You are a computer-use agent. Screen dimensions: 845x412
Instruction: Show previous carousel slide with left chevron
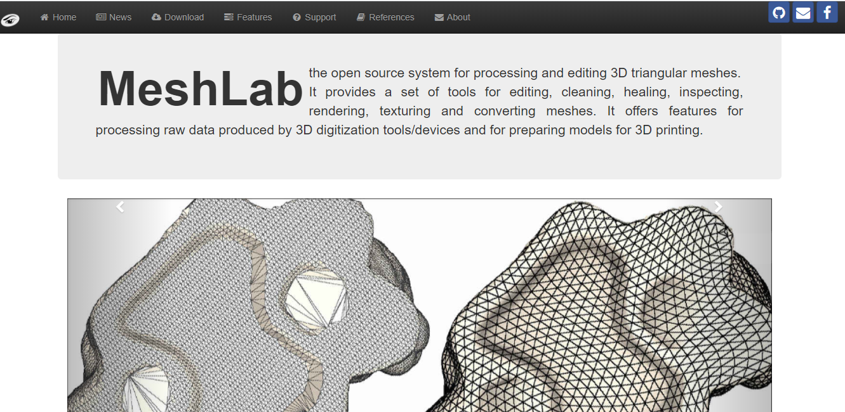coord(120,207)
